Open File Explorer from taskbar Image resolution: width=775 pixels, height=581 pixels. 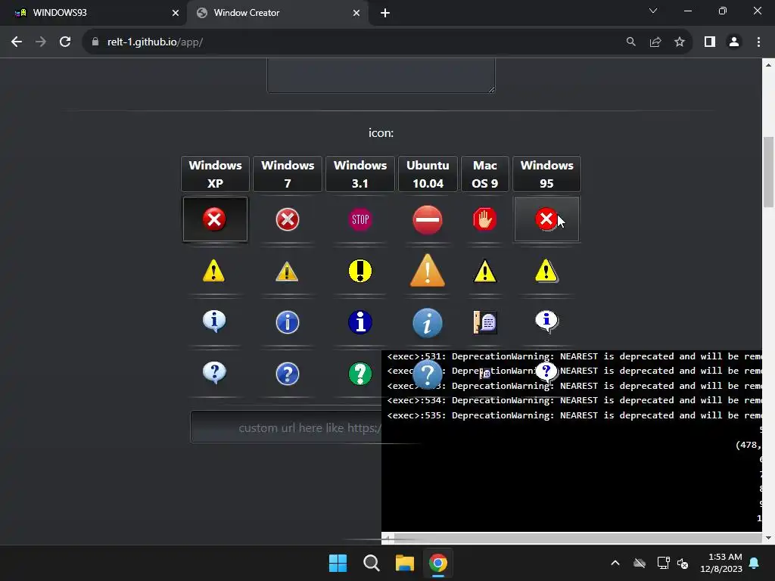pyautogui.click(x=404, y=563)
